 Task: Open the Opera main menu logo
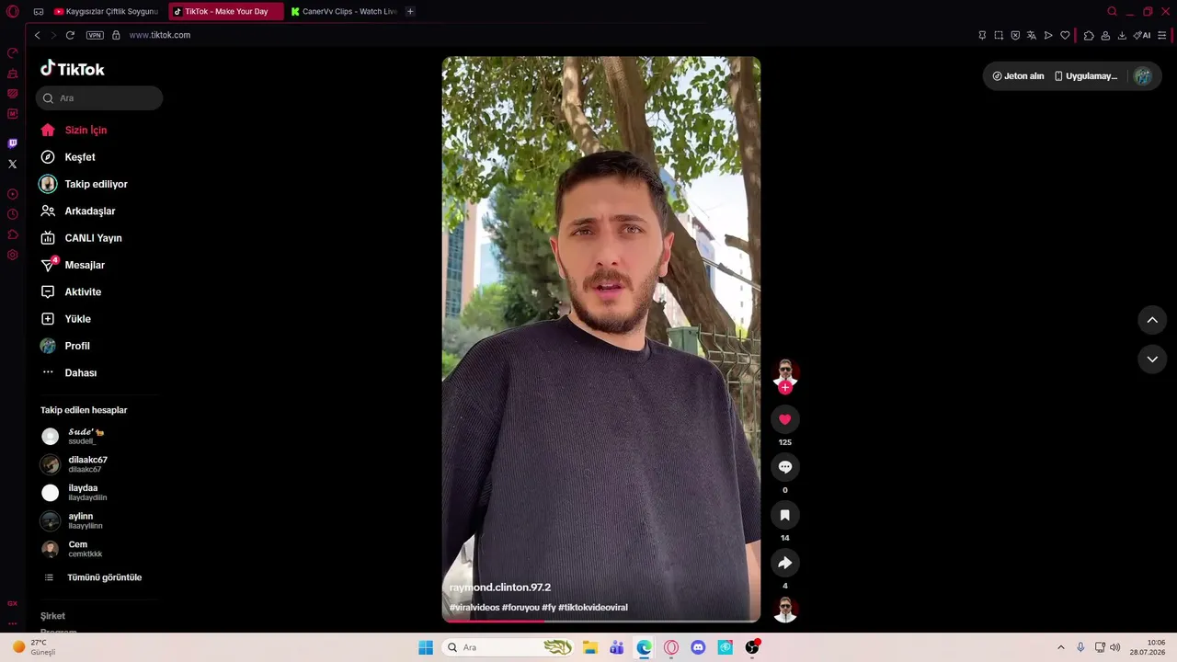[12, 11]
